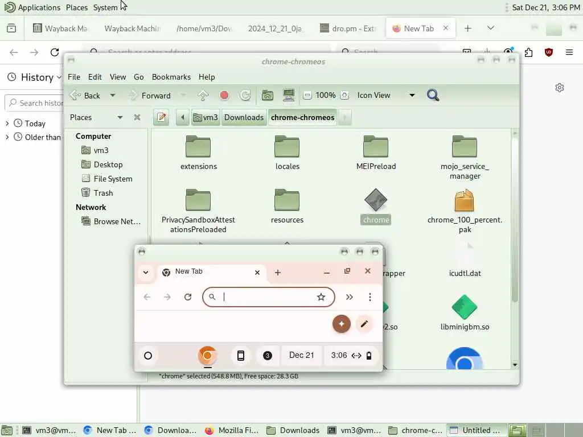Screen dimensions: 583x437
Task: Go to vm3 in the path bar
Action: pyautogui.click(x=206, y=117)
